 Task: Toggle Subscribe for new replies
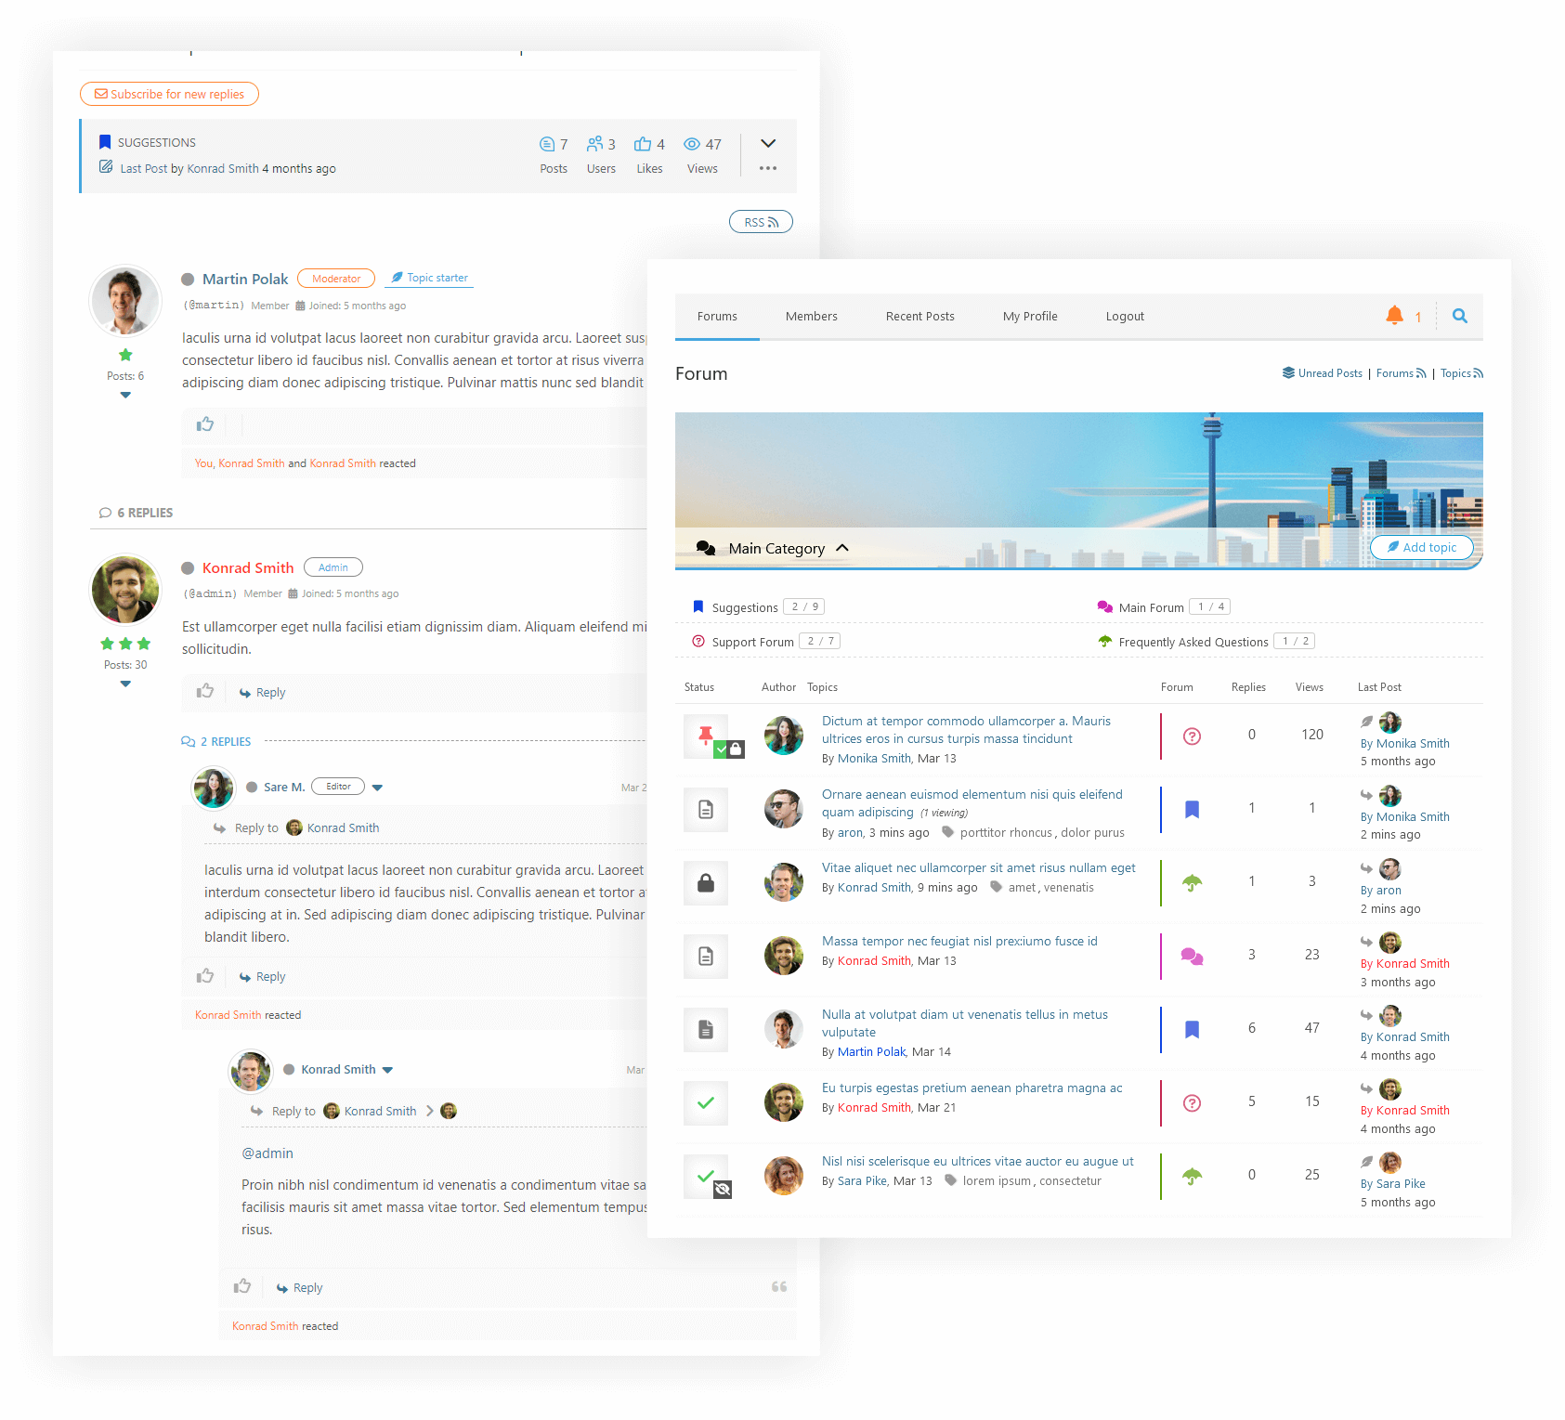click(x=169, y=94)
